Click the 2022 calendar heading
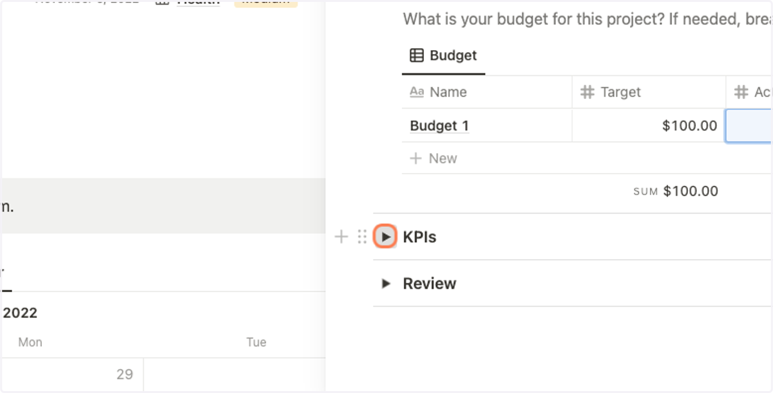This screenshot has height=393, width=773. click(20, 313)
